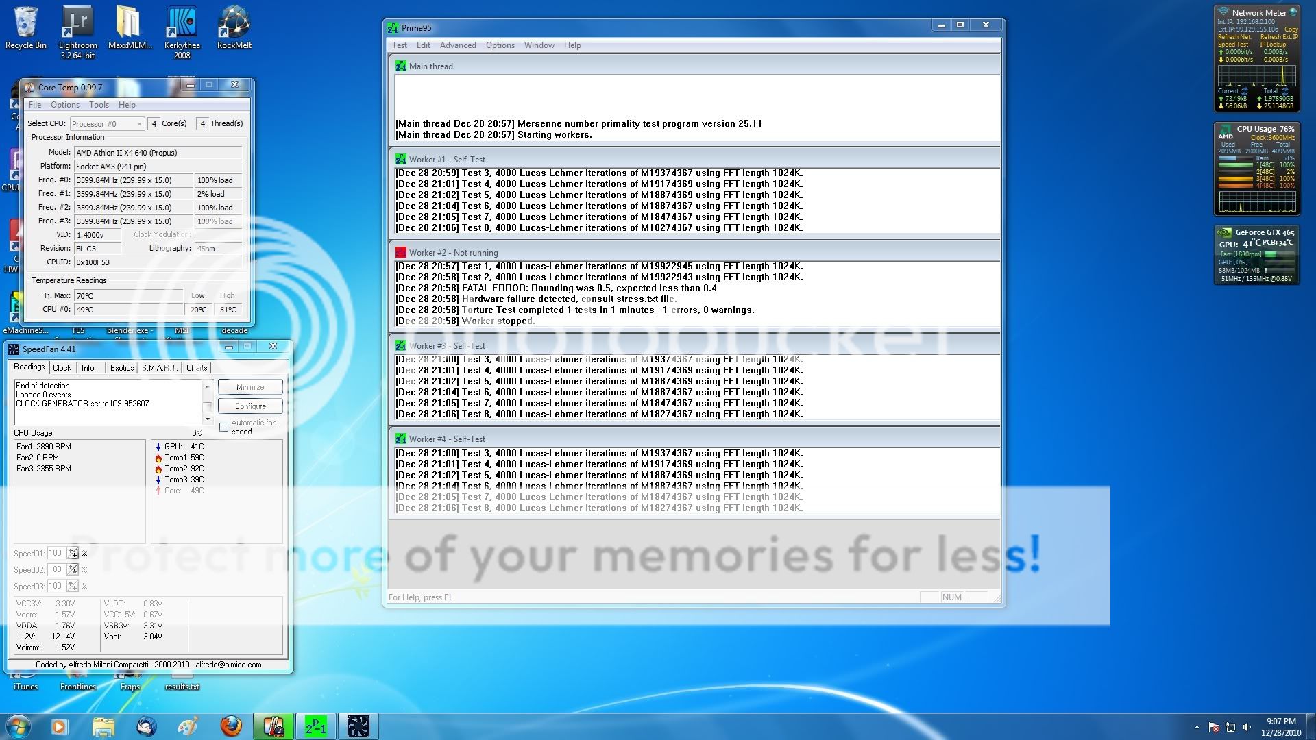
Task: Switch to the Exotics tab in SpeedFan
Action: tap(122, 368)
